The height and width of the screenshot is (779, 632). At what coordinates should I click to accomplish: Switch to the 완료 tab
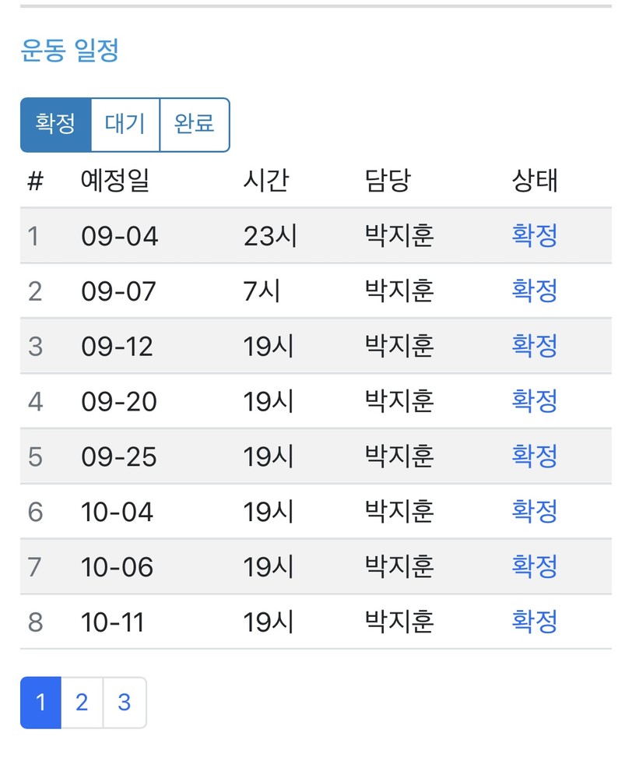[x=195, y=125]
